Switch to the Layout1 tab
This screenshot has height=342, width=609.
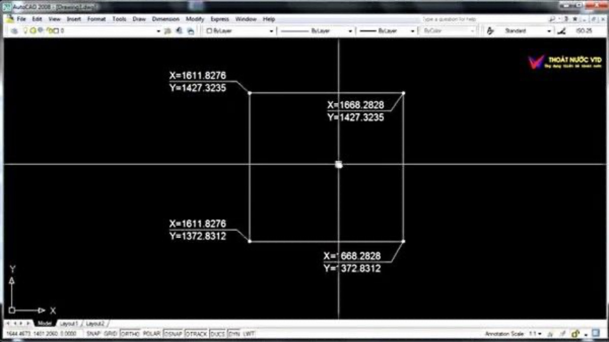pyautogui.click(x=69, y=323)
